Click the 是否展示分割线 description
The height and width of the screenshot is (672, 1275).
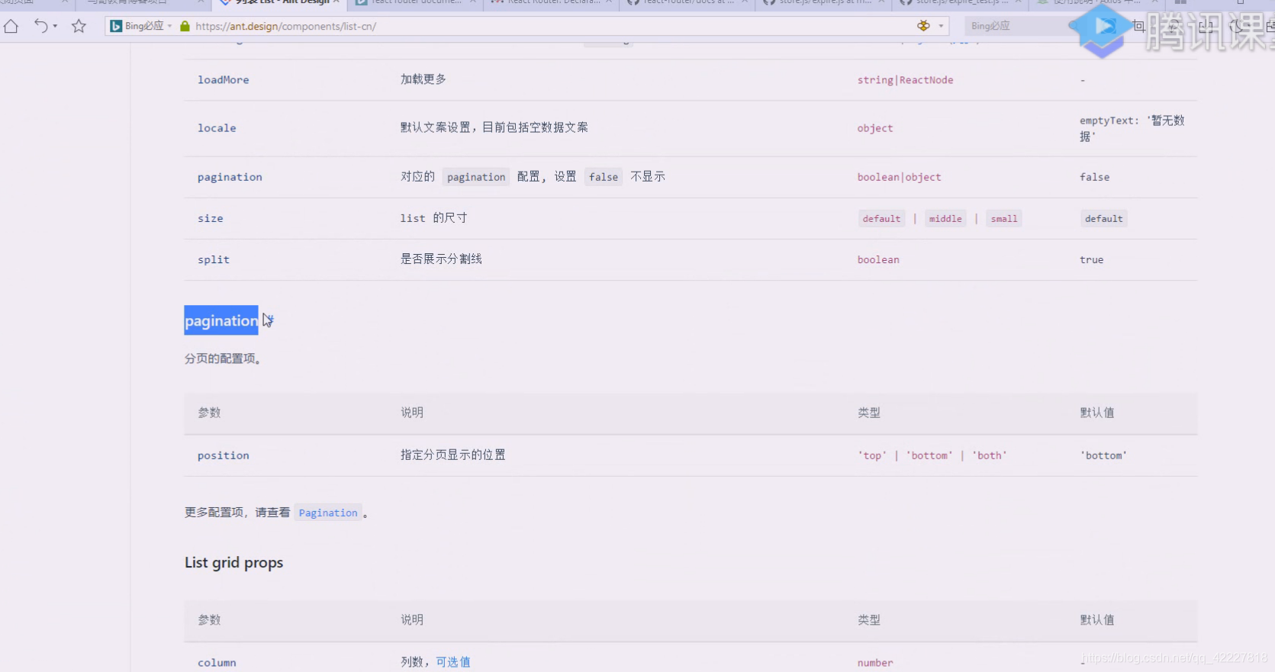point(441,259)
